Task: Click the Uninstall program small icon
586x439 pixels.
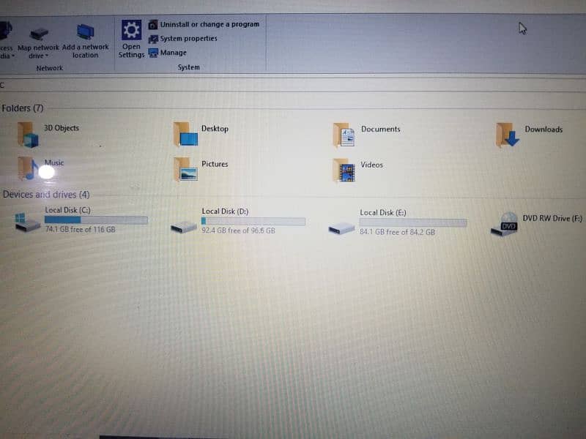Action: click(x=153, y=25)
